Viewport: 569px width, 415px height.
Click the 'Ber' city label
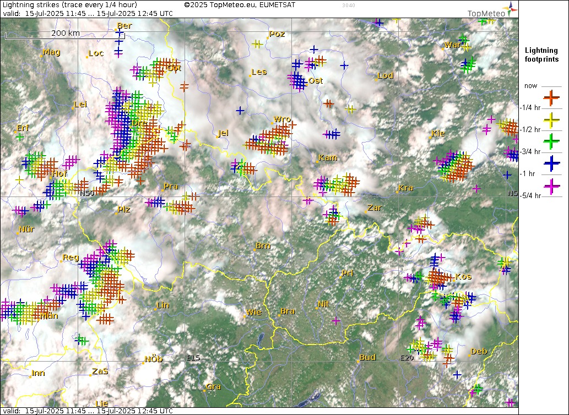(x=124, y=26)
